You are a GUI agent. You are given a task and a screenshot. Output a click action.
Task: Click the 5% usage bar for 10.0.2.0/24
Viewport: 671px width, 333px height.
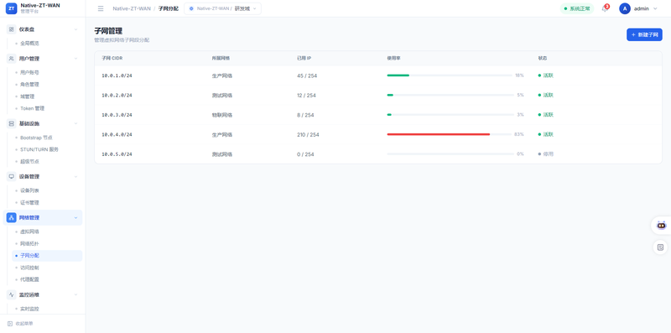click(450, 95)
